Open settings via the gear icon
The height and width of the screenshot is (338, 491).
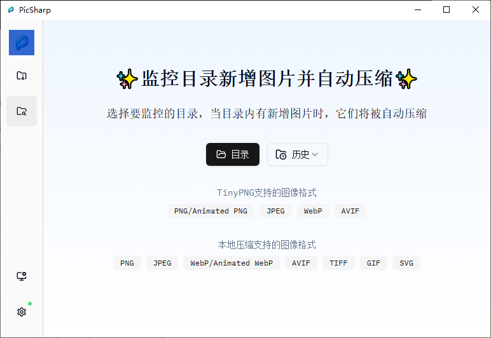tap(22, 312)
